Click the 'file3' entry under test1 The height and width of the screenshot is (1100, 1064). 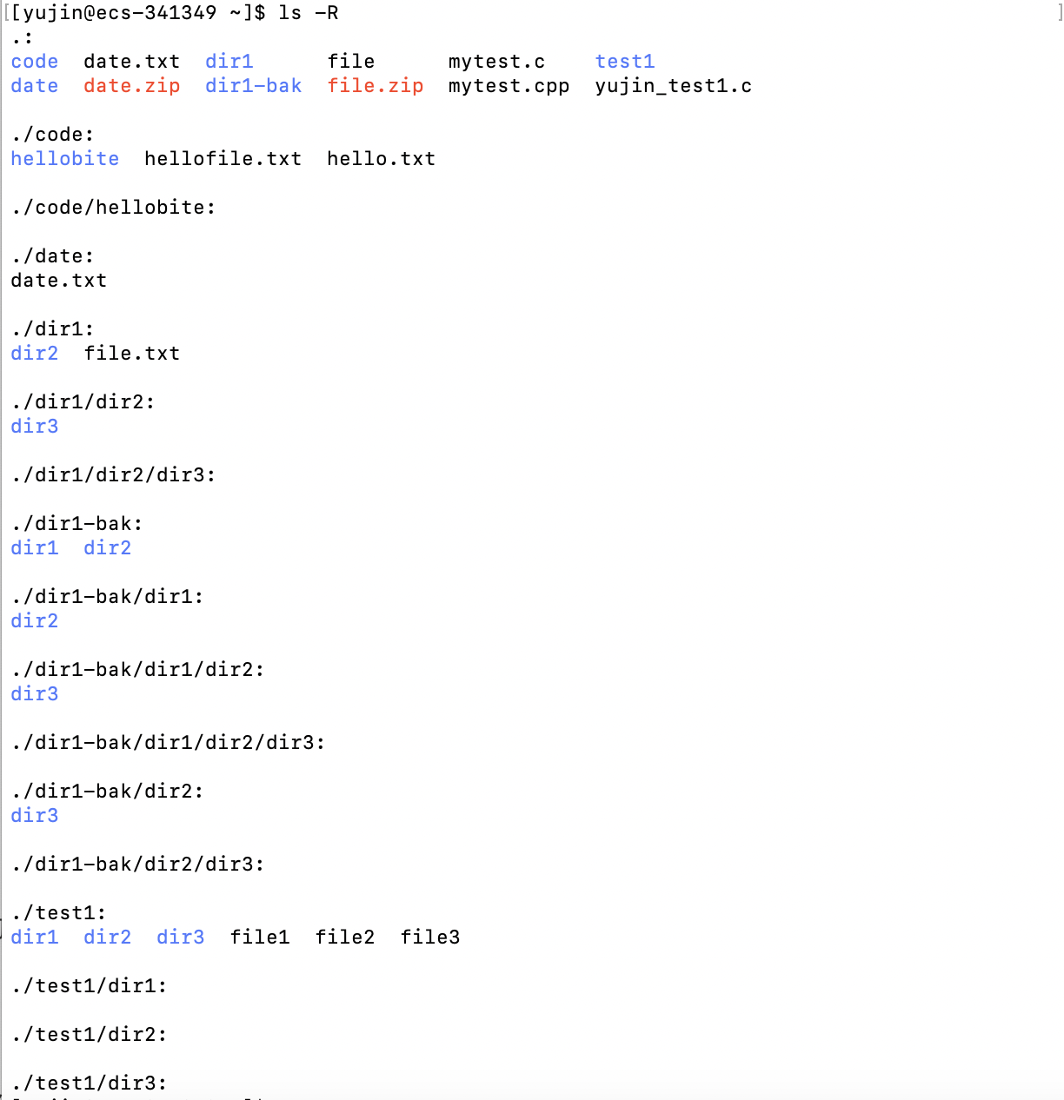[430, 938]
